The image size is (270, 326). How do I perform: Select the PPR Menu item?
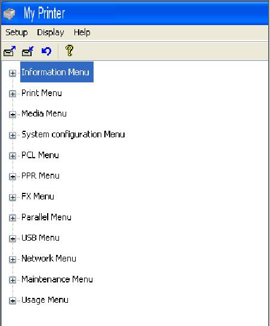pos(41,176)
